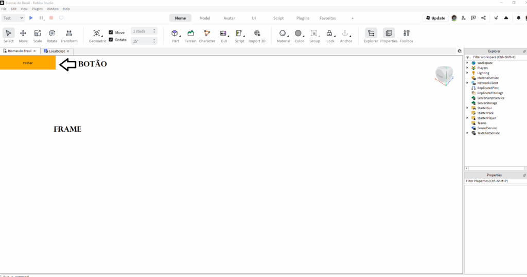This screenshot has width=527, height=277.
Task: Expand the Lighting node
Action: point(467,73)
